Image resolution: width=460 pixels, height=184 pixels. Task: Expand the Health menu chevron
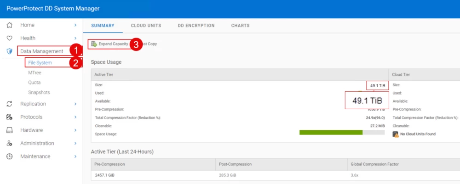75,38
